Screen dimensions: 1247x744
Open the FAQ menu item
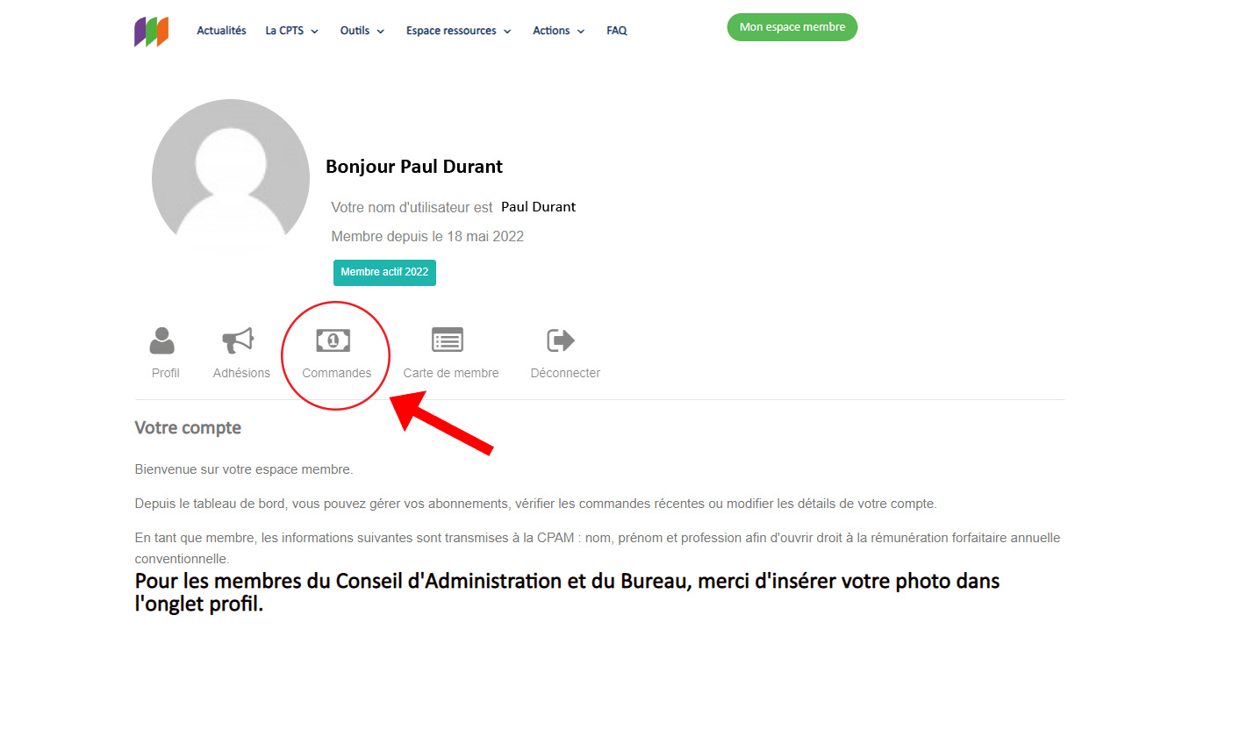(617, 31)
